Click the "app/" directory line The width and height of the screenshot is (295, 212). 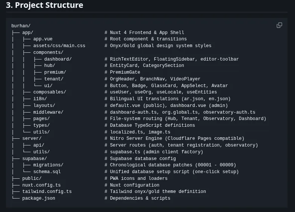coord(28,33)
